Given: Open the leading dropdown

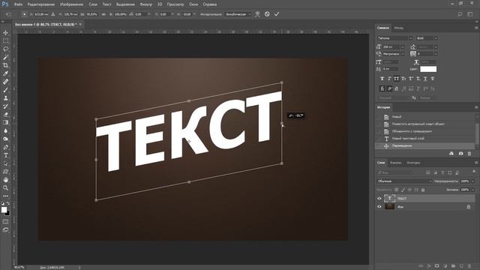Looking at the screenshot, I should 436,46.
